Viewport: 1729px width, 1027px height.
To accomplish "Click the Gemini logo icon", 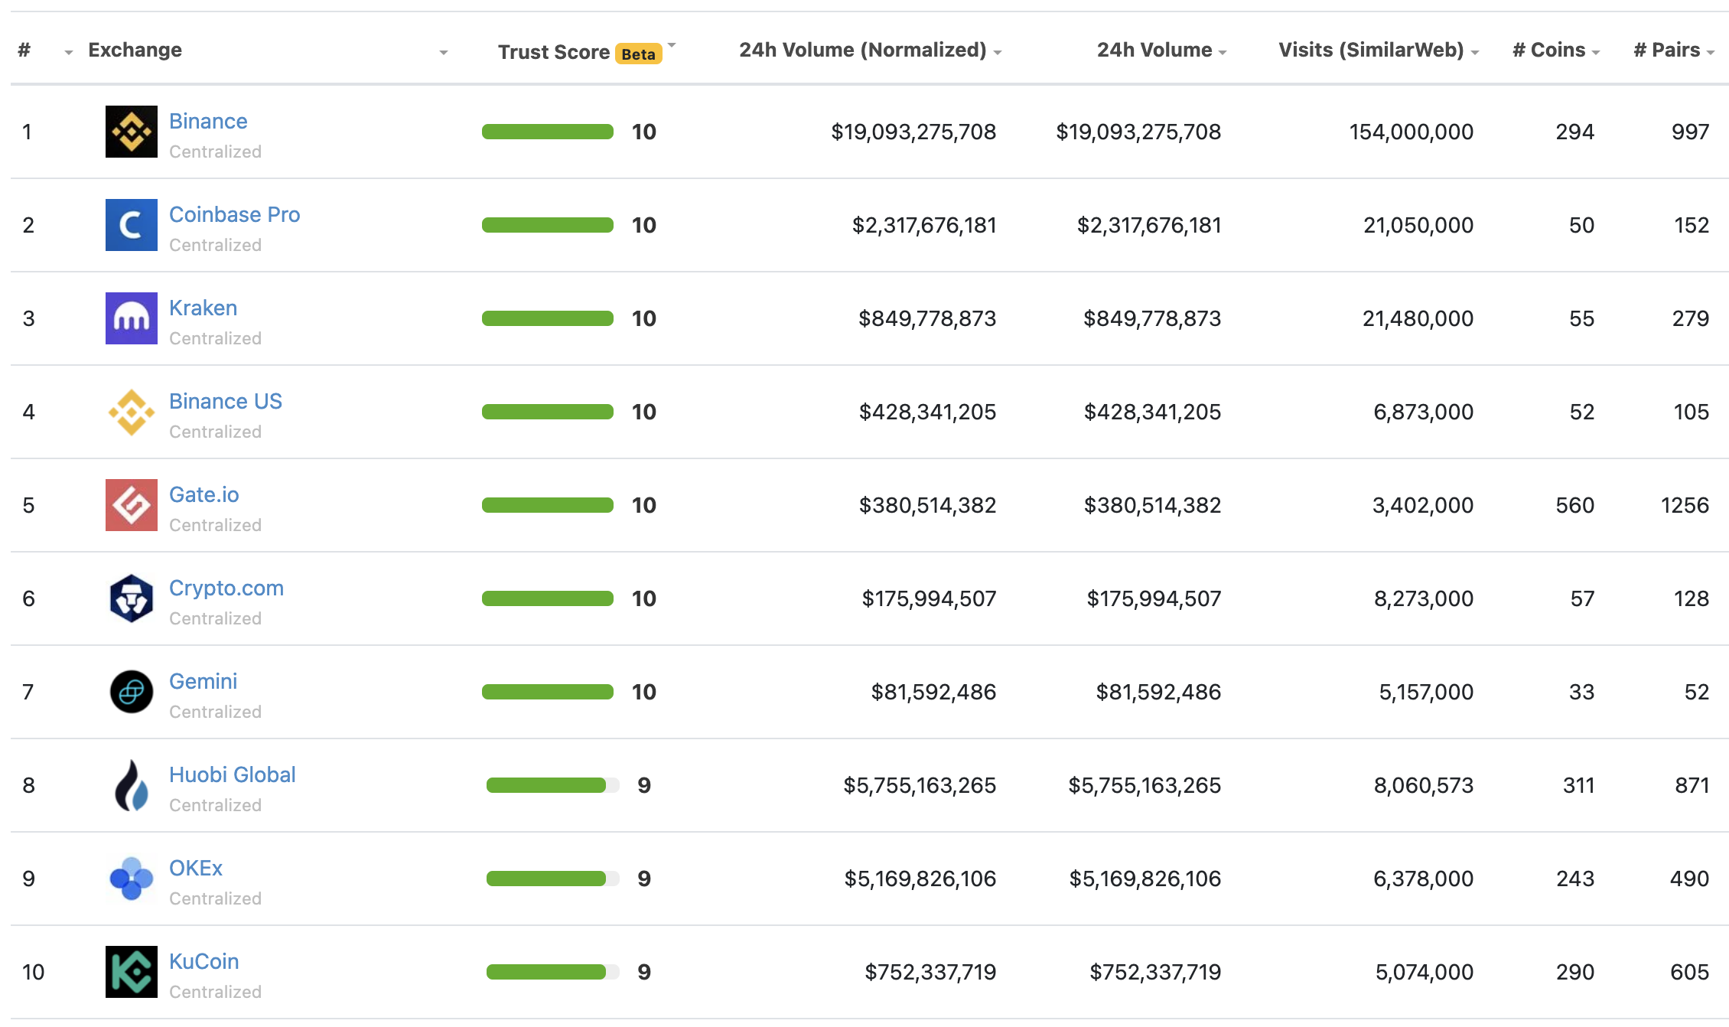I will point(132,692).
